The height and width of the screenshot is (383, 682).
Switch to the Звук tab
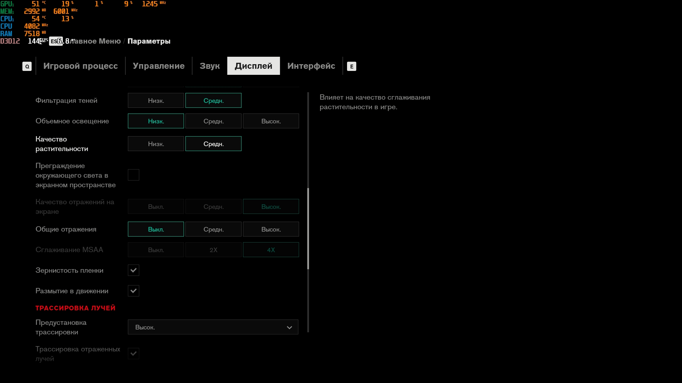210,66
